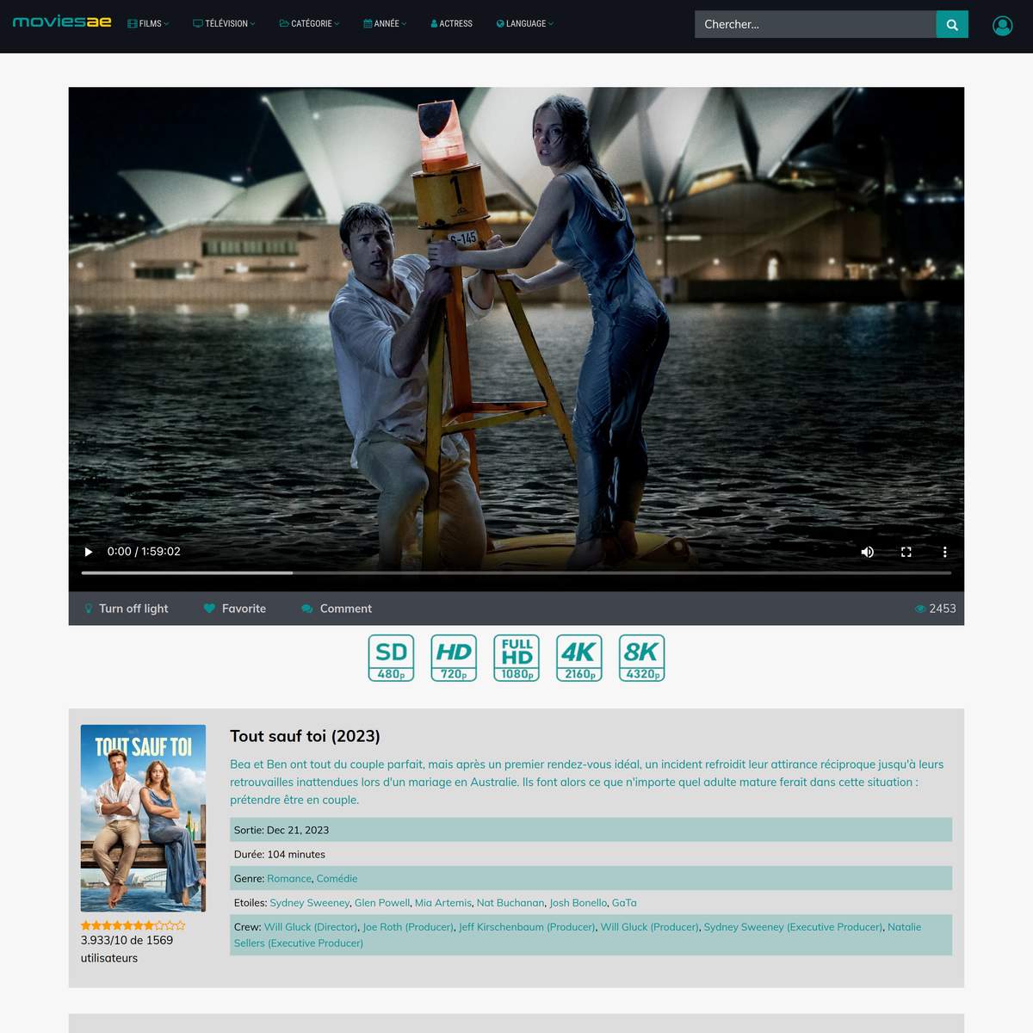
Task: Open Glen Powell's actor page
Action: pos(382,903)
